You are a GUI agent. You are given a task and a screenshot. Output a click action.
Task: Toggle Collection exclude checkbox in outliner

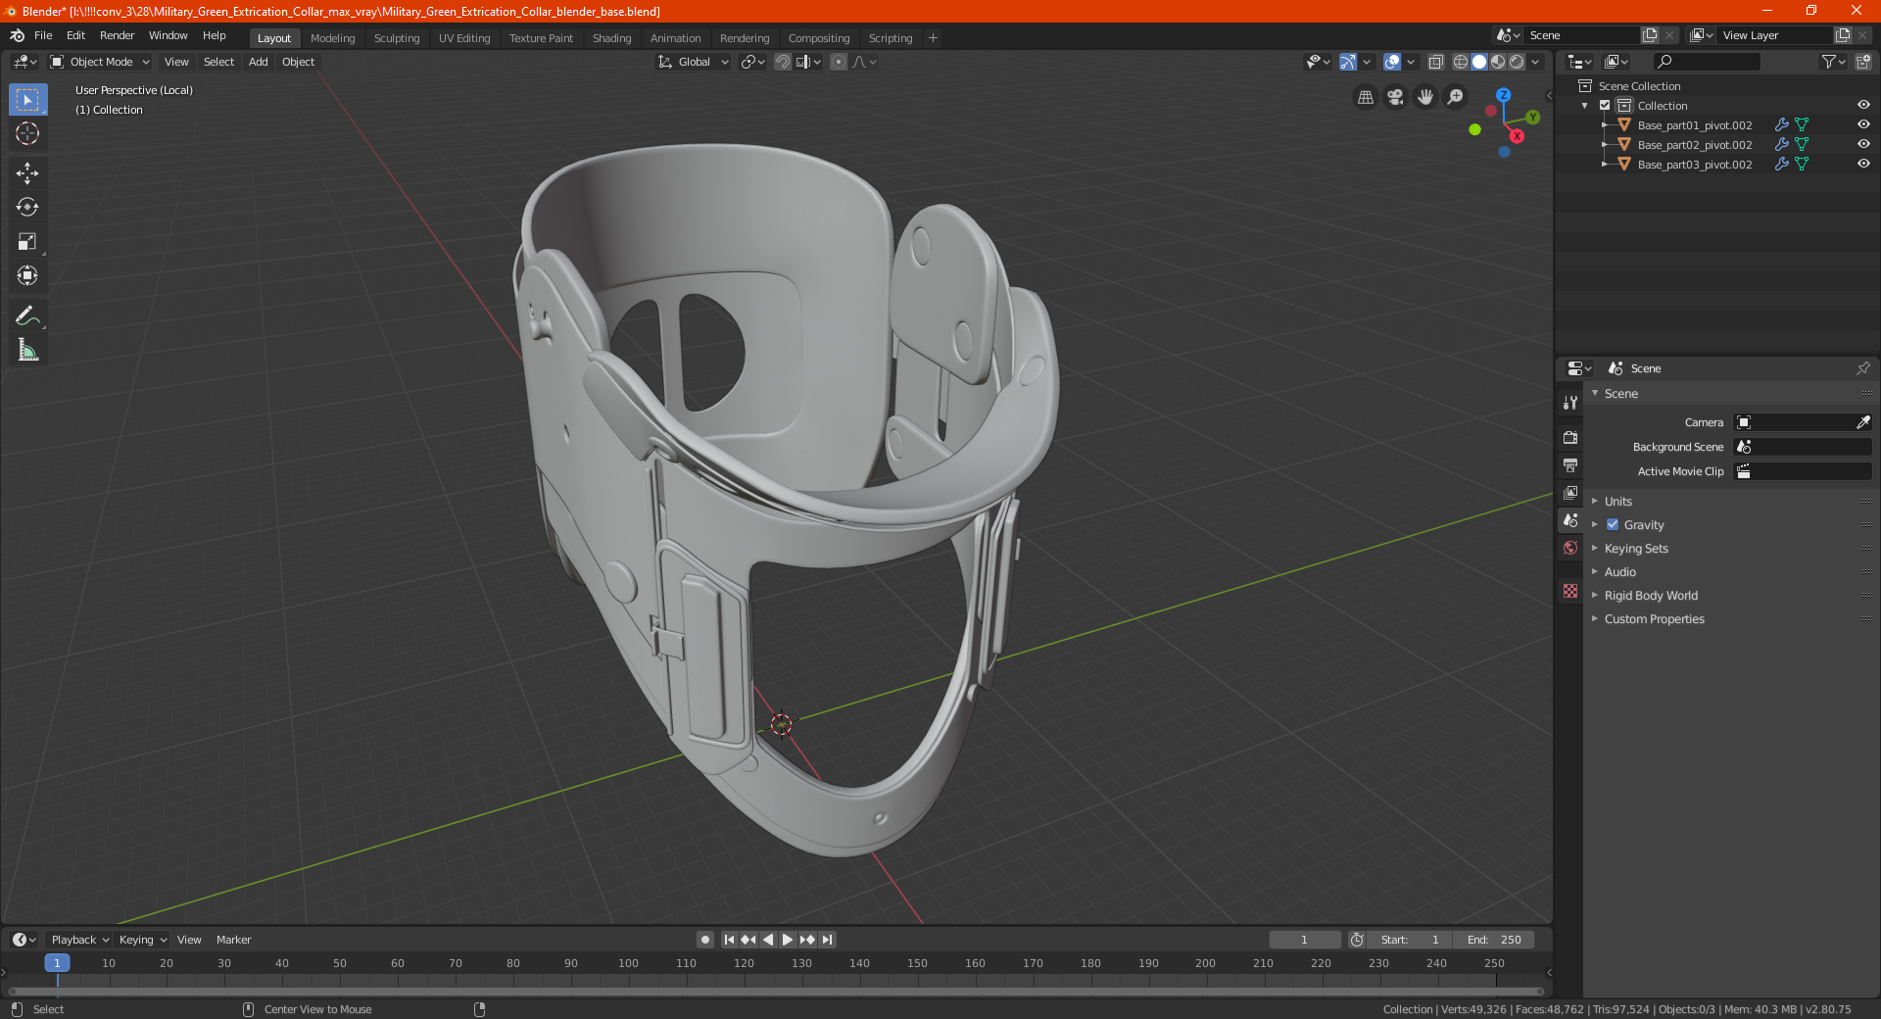click(x=1605, y=105)
